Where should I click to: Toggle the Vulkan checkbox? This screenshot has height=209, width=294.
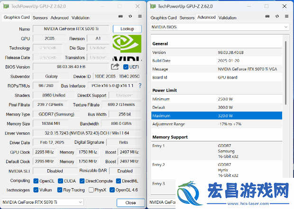[x=36, y=190]
